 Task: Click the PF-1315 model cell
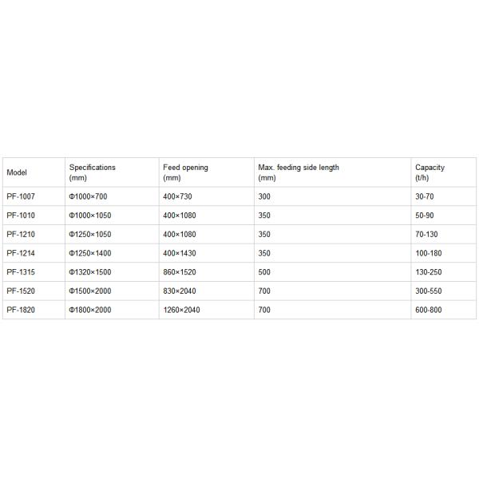click(x=21, y=271)
